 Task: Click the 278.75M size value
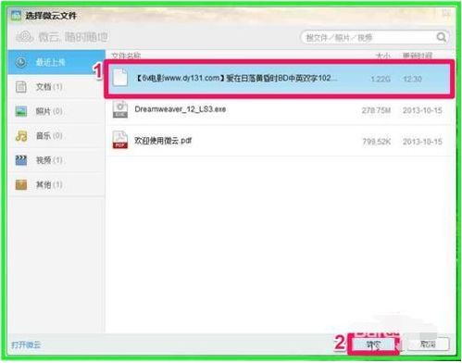[x=376, y=110]
